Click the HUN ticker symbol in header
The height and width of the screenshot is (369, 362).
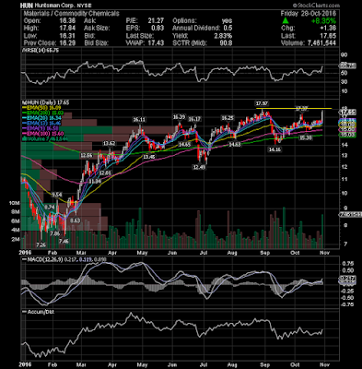point(27,6)
